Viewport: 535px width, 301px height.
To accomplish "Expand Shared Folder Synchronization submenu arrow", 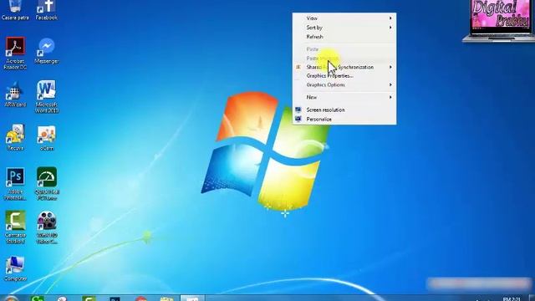I will point(390,67).
